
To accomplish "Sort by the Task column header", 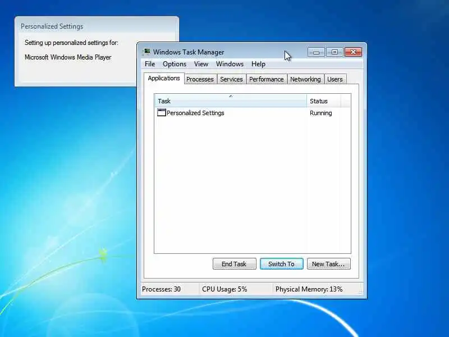I will [x=231, y=101].
